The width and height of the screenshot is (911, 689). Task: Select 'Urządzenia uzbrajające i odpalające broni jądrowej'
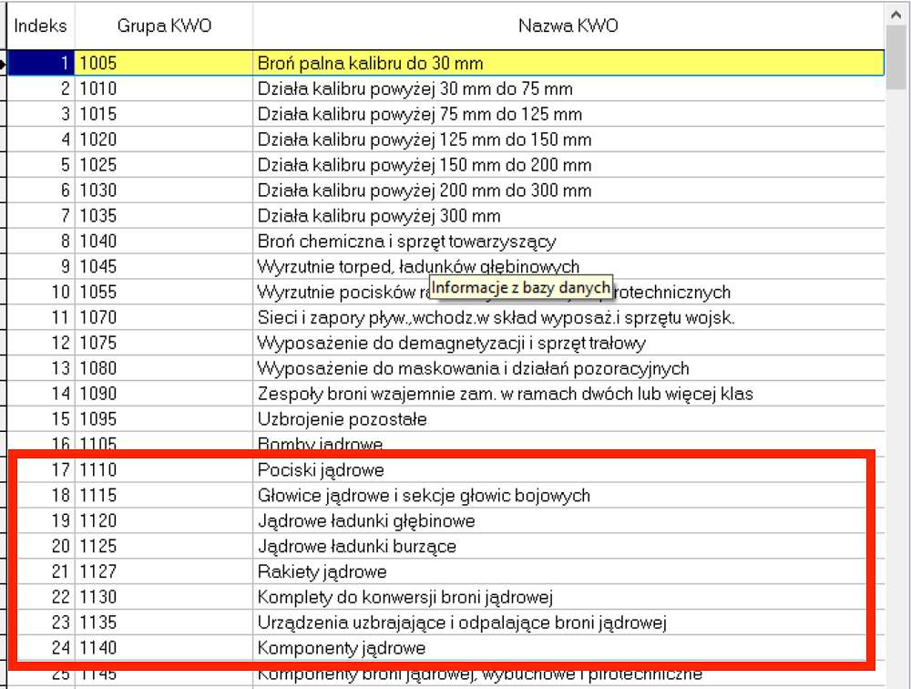click(446, 622)
